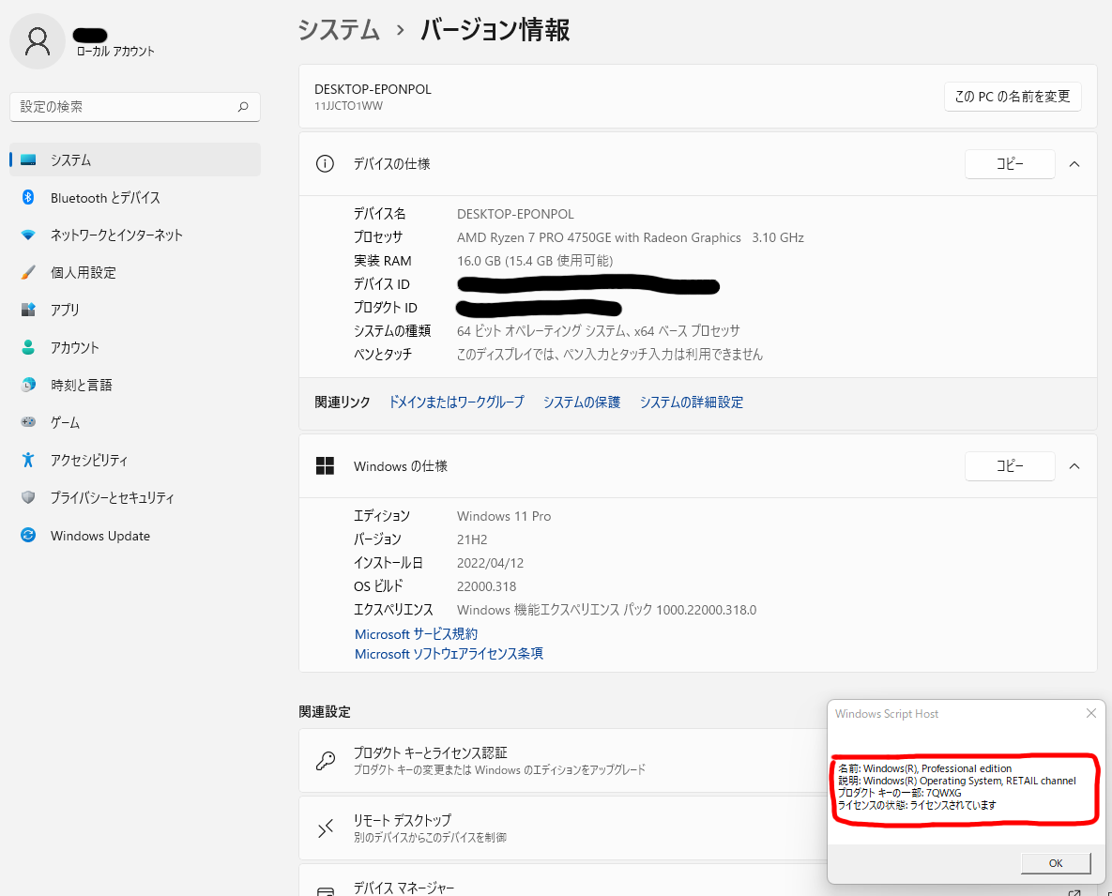Click the この PC の名前を変更 button

click(1012, 97)
